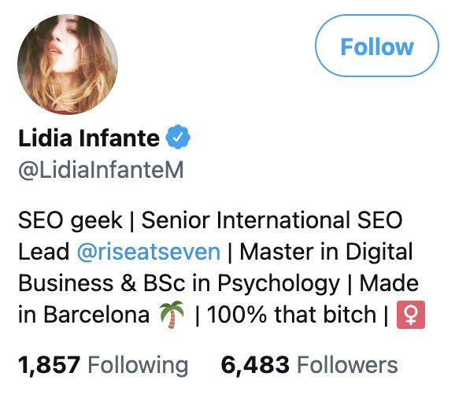Image resolution: width=455 pixels, height=395 pixels.
Task: Open Lidia Infante's profile photo
Action: [x=68, y=64]
